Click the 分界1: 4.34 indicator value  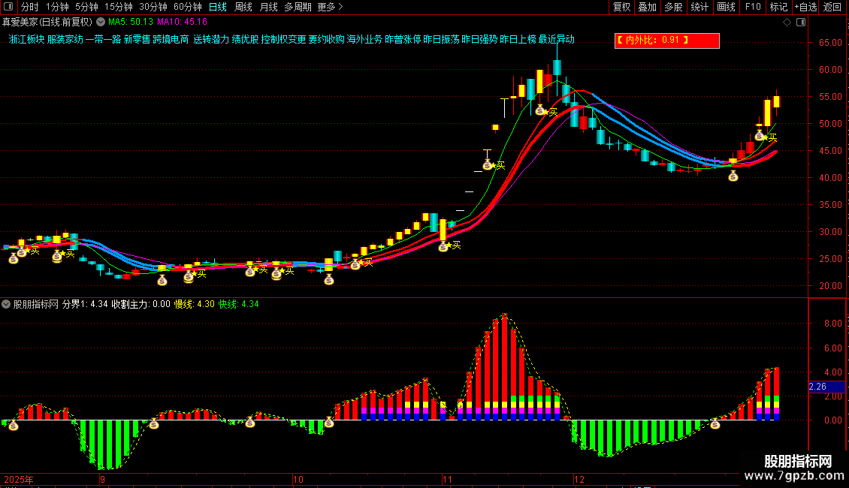[85, 304]
